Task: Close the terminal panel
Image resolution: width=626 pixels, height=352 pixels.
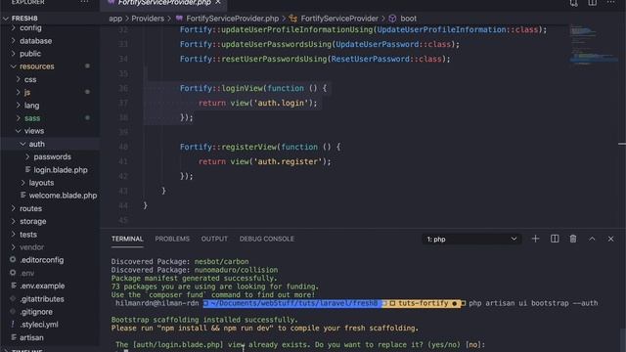Action: click(x=610, y=239)
